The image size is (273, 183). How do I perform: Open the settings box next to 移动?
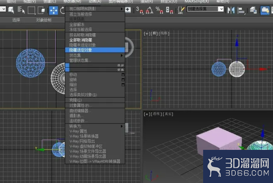[123, 75]
